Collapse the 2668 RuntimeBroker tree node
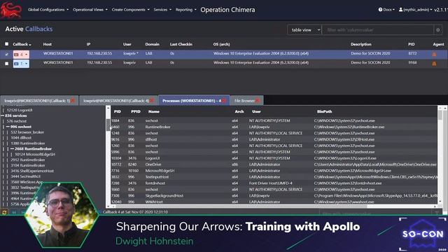448x252 pixels. coord(13,149)
